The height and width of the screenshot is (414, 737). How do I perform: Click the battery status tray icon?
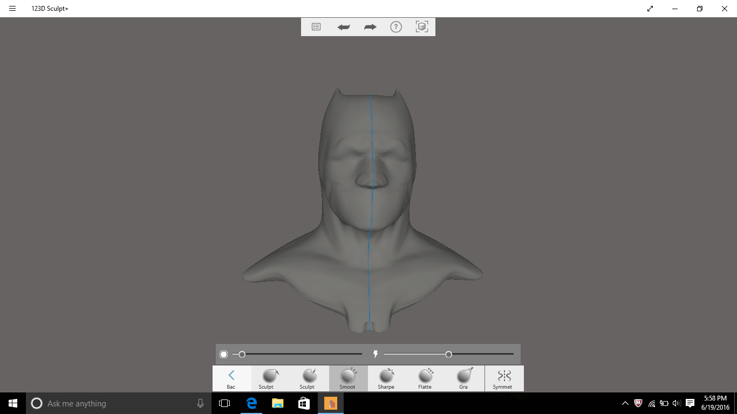tap(664, 403)
